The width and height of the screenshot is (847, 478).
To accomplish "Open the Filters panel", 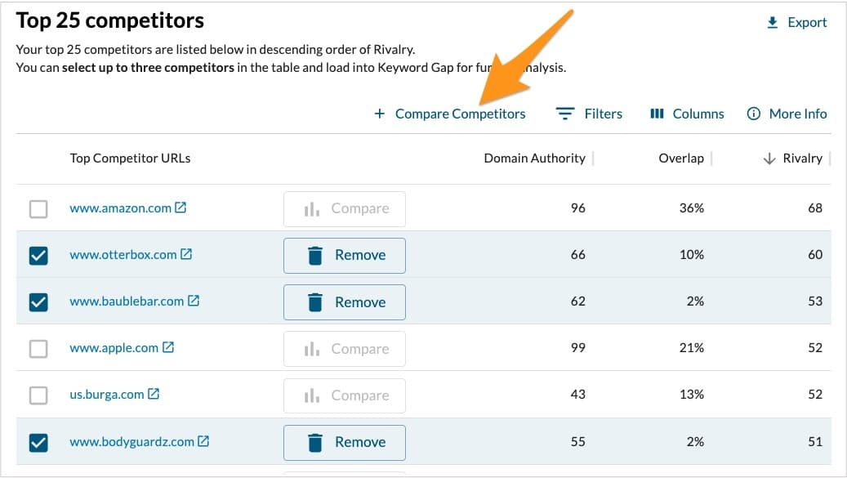I will 589,114.
